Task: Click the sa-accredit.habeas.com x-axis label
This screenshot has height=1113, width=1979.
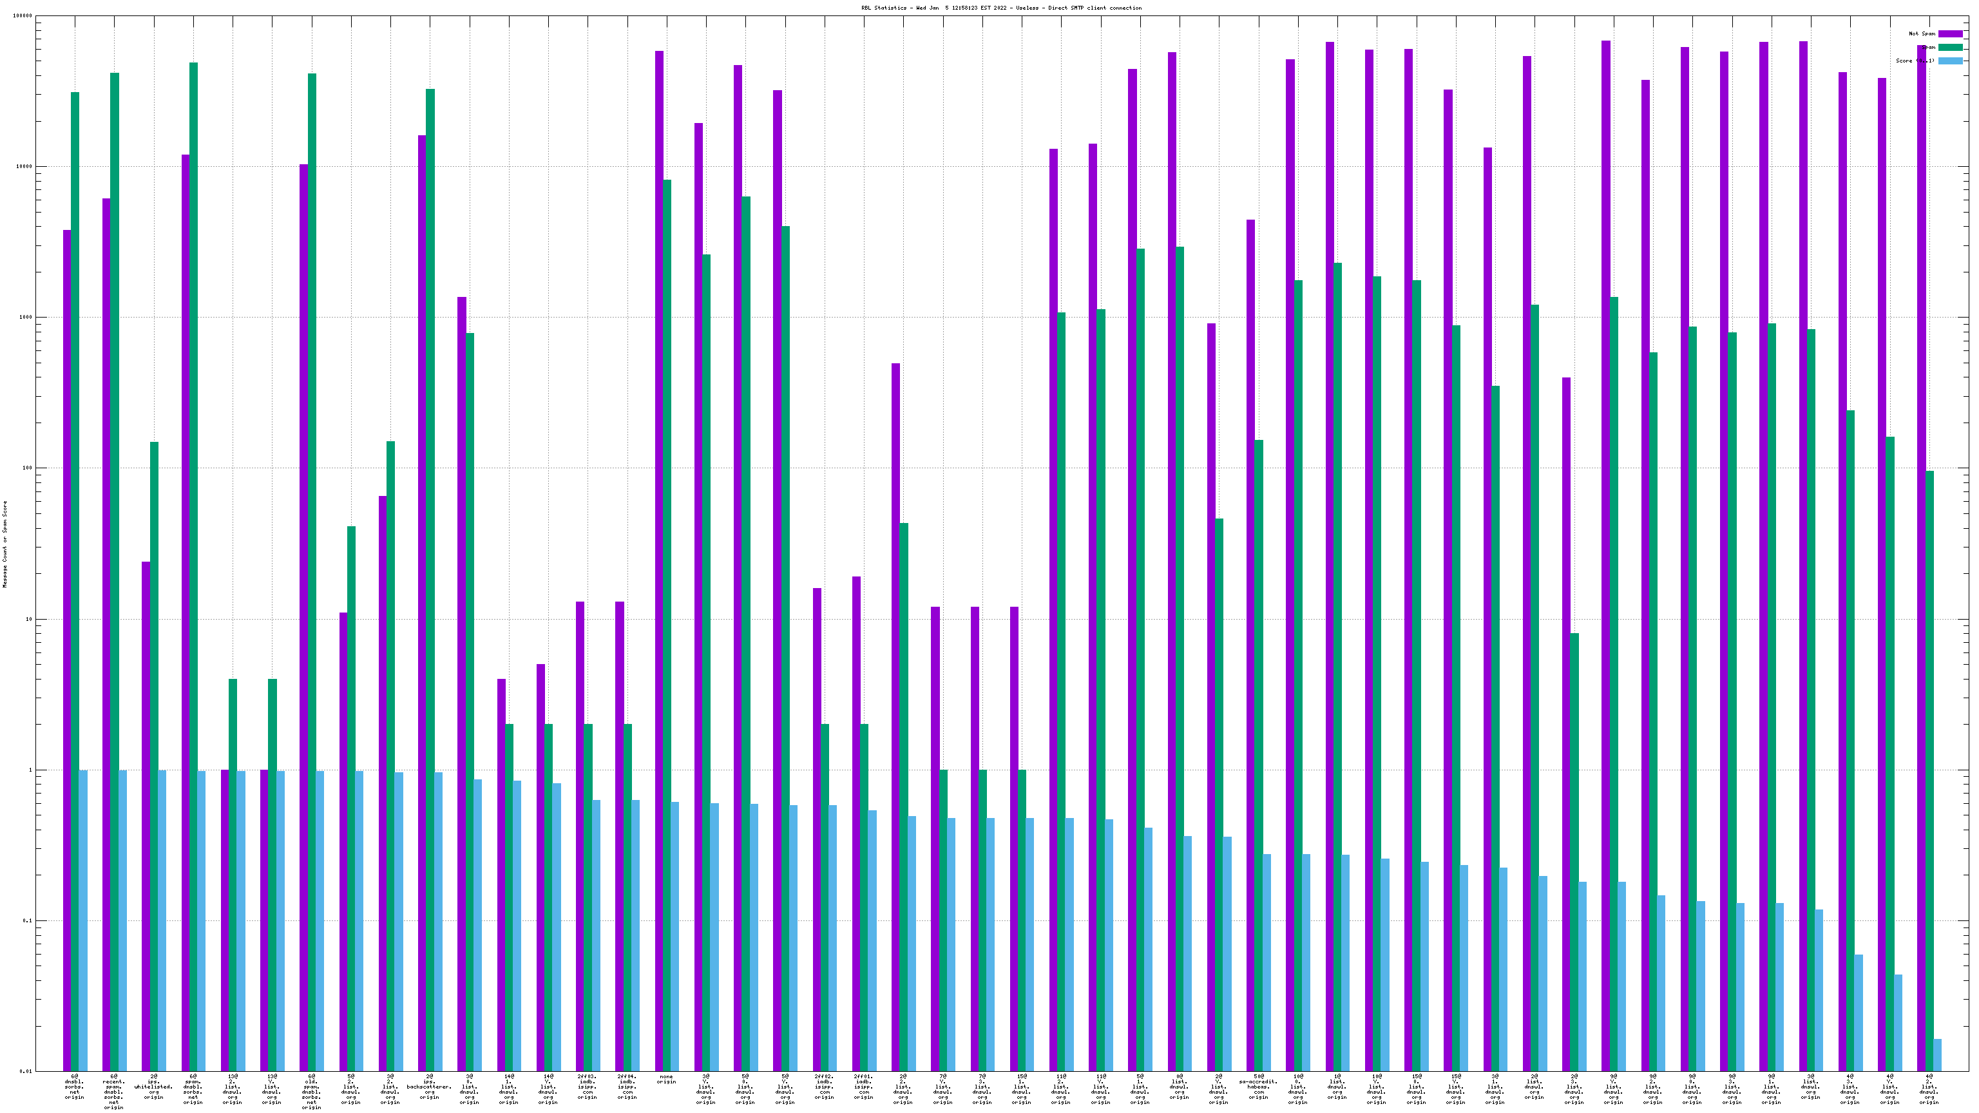Action: pyautogui.click(x=1257, y=1087)
